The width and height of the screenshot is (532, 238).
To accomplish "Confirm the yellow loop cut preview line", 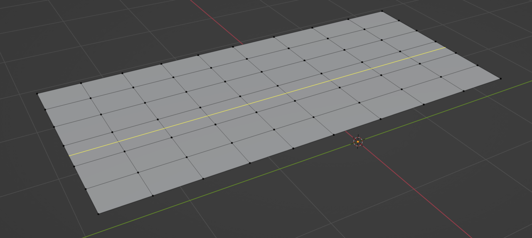I will coord(257,101).
